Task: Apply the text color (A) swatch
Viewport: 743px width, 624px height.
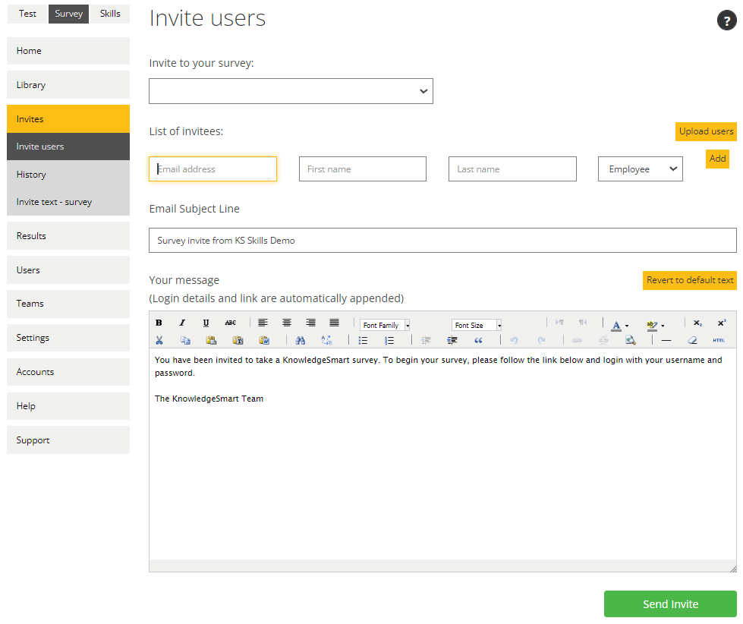Action: tap(616, 326)
